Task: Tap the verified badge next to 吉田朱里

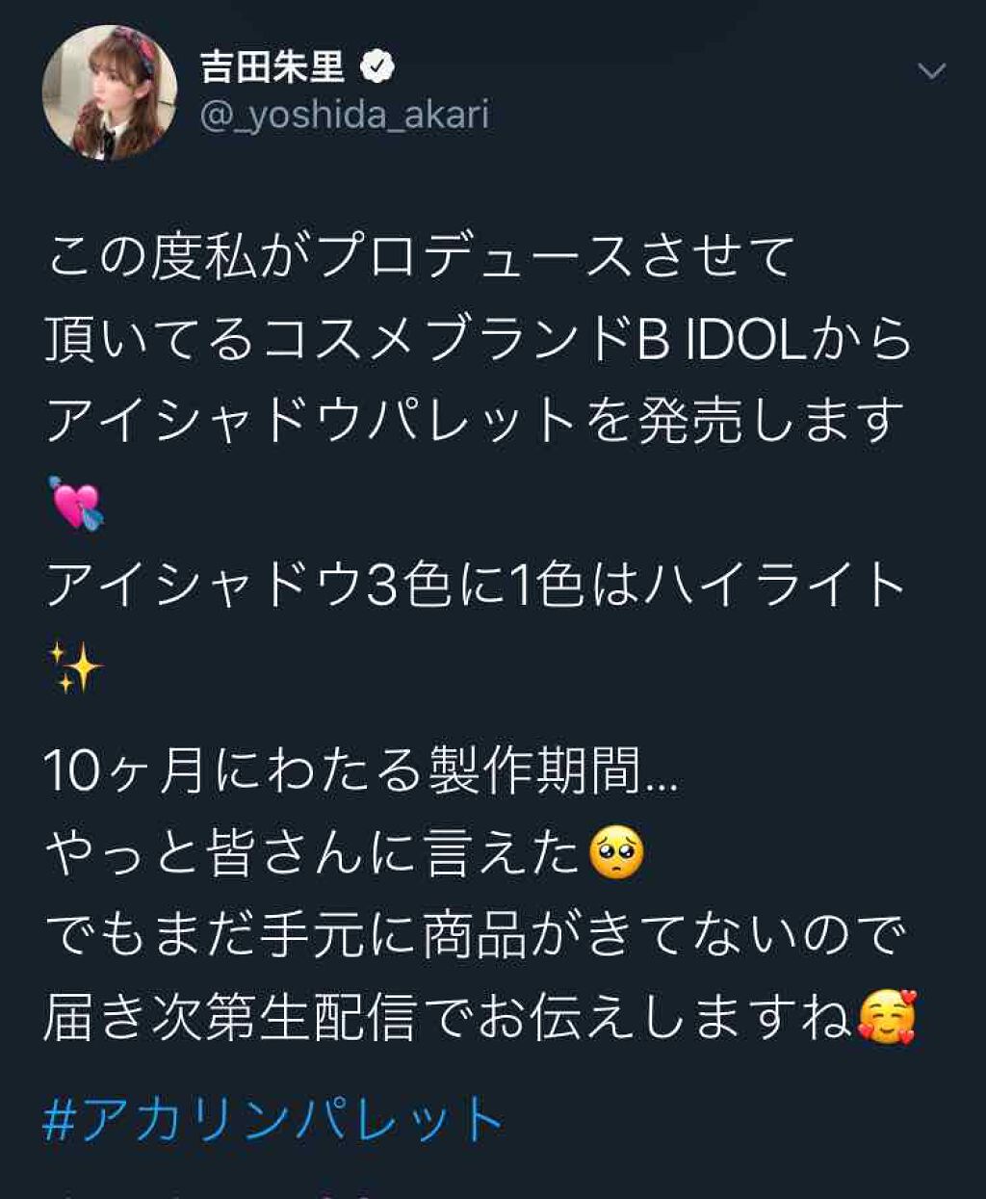Action: tap(377, 67)
